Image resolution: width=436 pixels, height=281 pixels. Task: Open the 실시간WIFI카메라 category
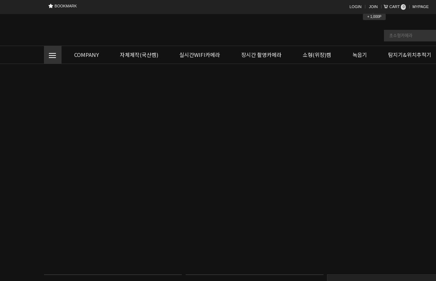[199, 55]
